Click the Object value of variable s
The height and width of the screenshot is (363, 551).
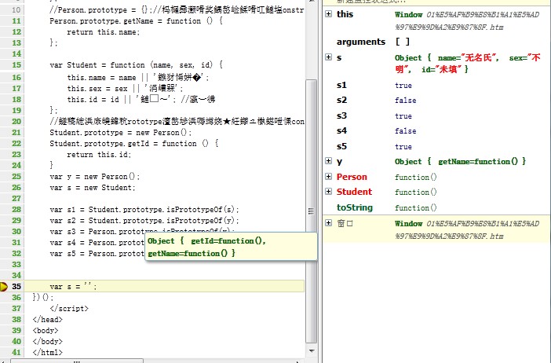[467, 64]
